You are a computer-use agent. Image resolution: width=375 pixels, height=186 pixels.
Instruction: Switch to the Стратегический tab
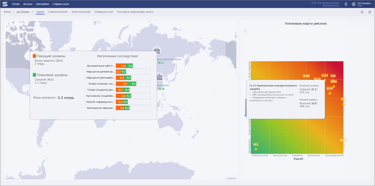point(58,12)
